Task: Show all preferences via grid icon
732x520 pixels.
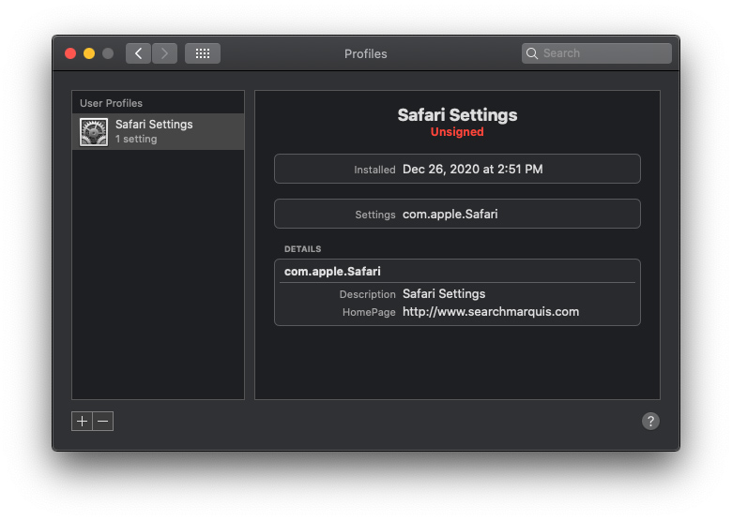Action: [x=203, y=53]
